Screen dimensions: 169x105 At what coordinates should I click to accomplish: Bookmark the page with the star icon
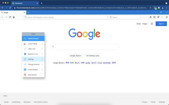[151, 8]
